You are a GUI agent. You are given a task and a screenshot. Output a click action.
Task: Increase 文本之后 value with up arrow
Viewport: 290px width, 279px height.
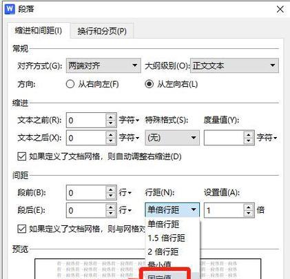[111, 135]
